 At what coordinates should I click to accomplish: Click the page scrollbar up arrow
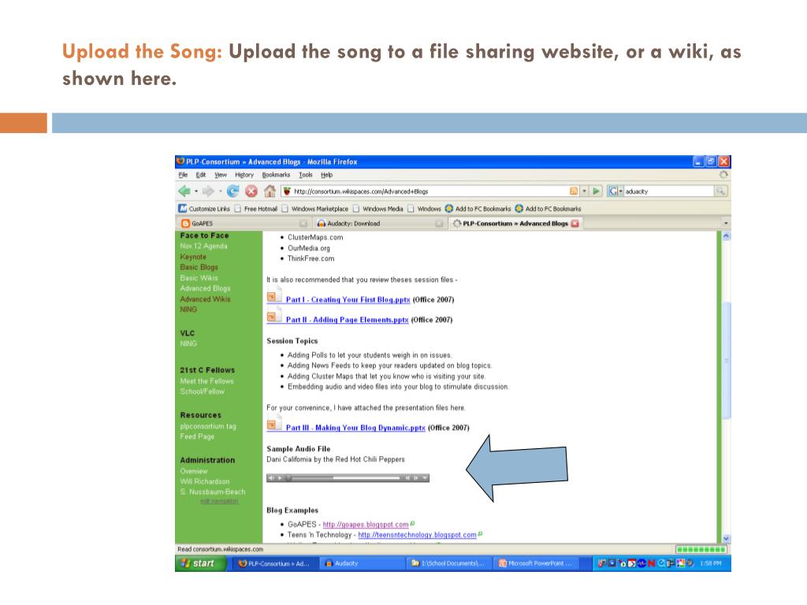[726, 236]
